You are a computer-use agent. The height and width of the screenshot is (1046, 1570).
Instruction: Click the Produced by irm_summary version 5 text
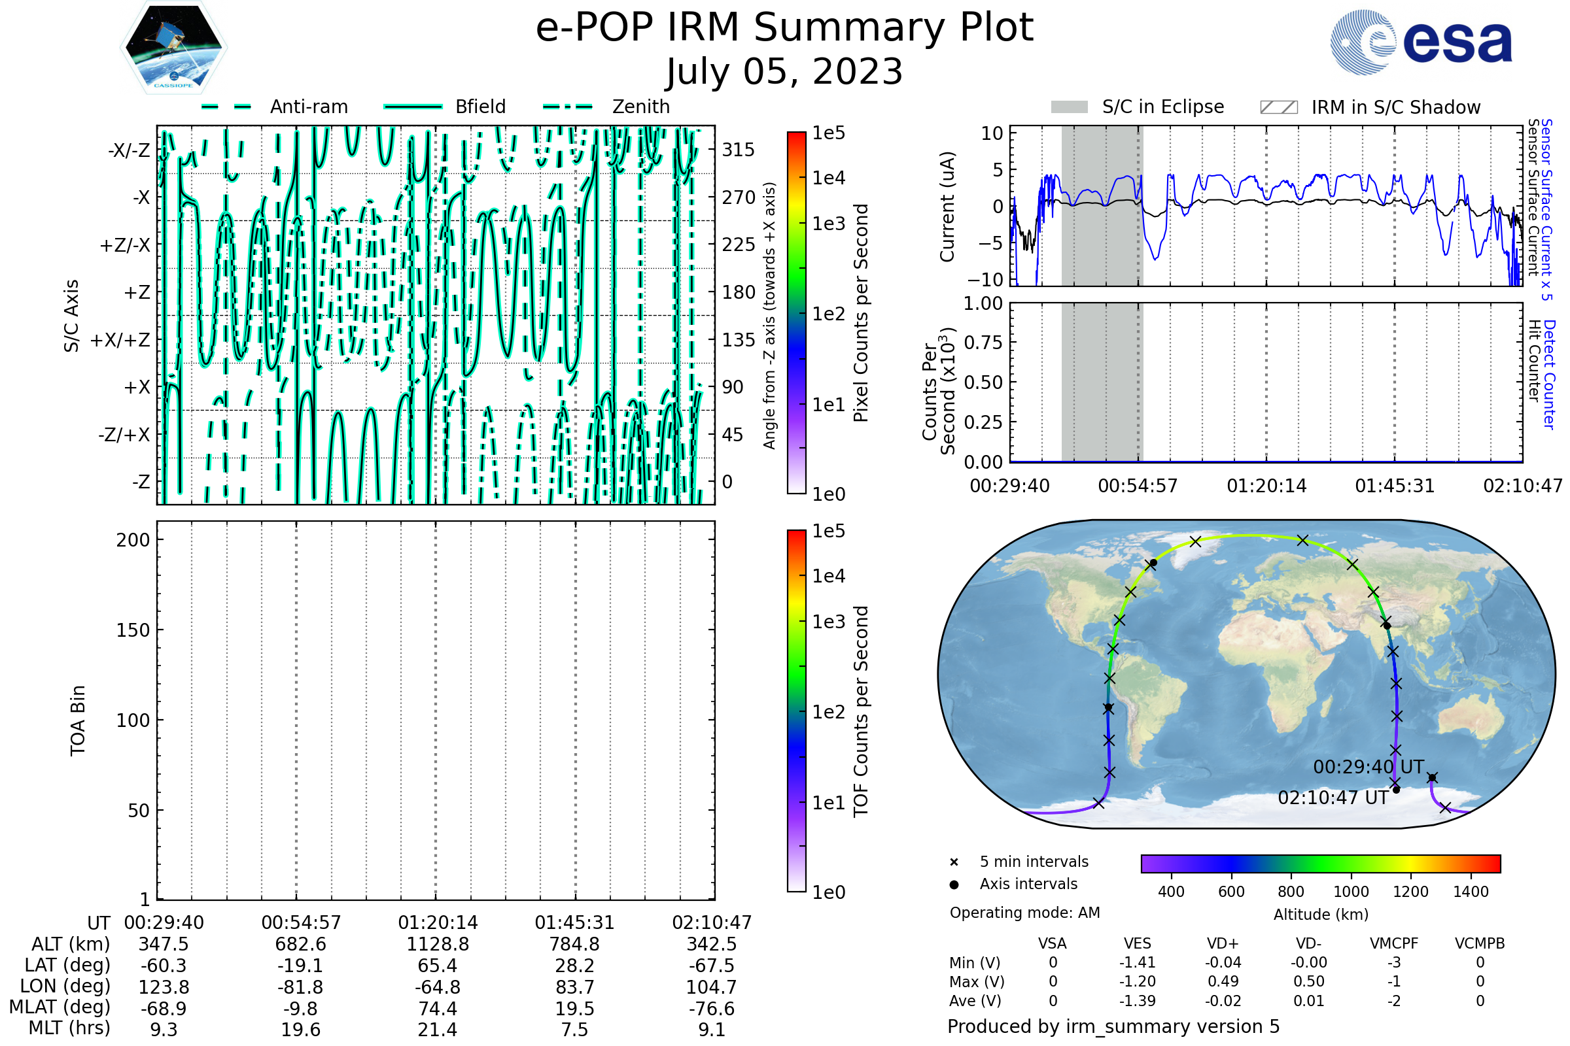click(1113, 1026)
